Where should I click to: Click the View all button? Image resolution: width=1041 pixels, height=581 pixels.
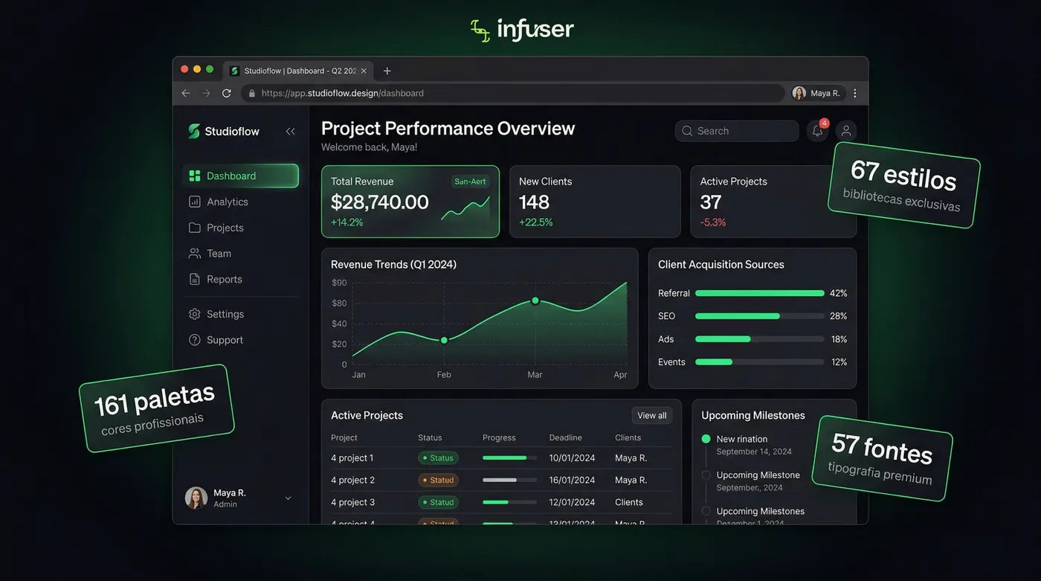652,416
